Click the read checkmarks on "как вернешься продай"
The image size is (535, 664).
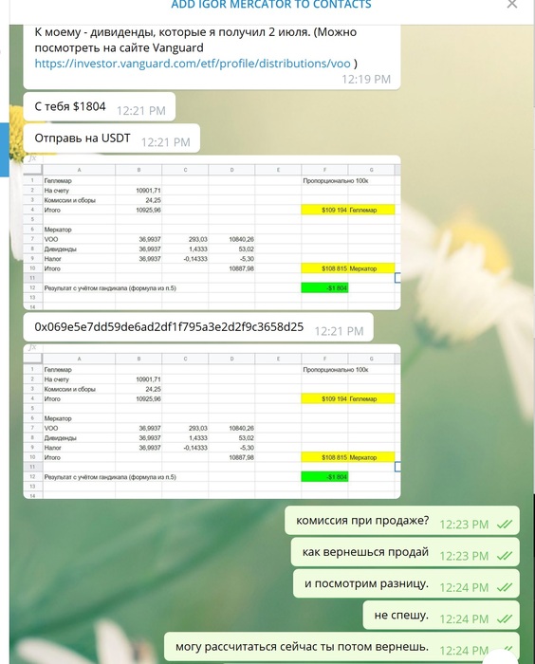tap(505, 556)
